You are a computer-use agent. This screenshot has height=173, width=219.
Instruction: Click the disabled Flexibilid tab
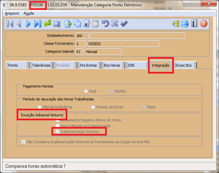pos(65,65)
